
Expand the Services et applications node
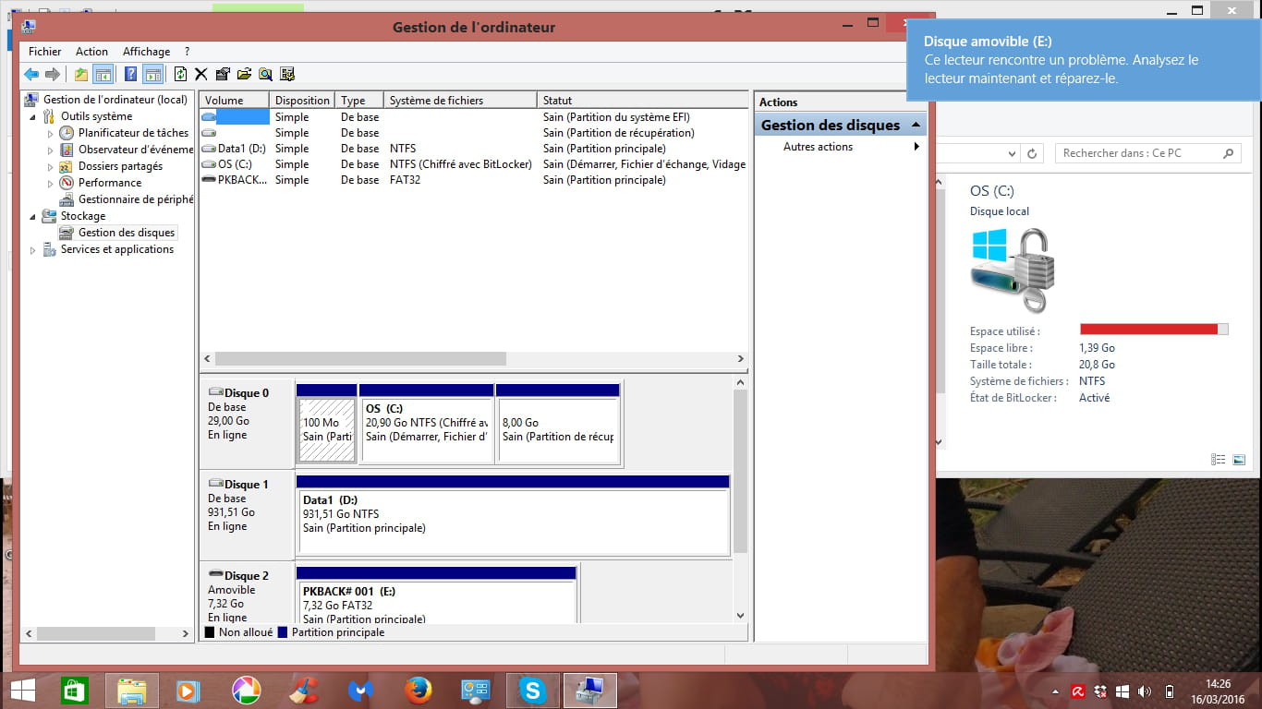[x=34, y=250]
